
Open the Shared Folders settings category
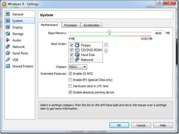click(20, 66)
